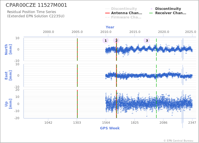Viewport: 199px width, 143px height.
Task: Click the GPS Week axis title
Action: click(x=110, y=128)
